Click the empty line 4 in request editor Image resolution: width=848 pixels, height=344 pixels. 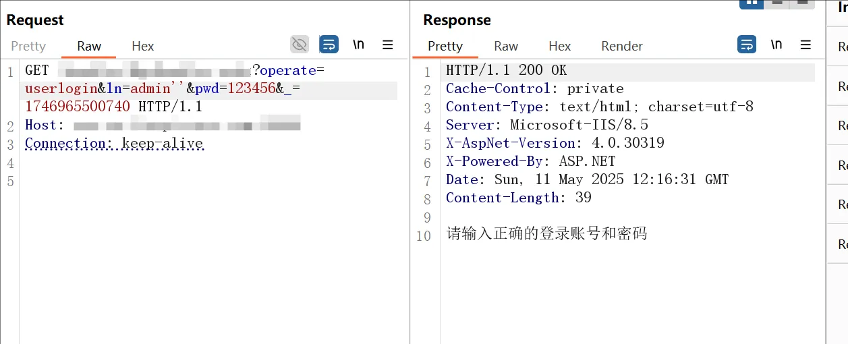point(209,162)
